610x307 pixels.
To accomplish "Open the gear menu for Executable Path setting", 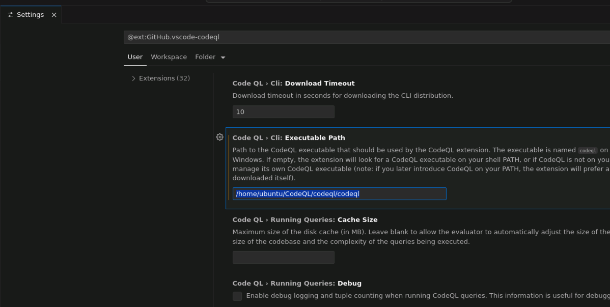I will 220,137.
